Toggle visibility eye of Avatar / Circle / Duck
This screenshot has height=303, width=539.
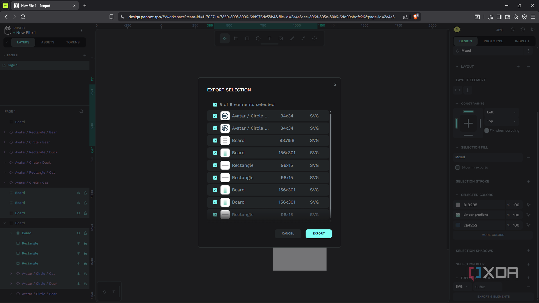tap(78, 284)
